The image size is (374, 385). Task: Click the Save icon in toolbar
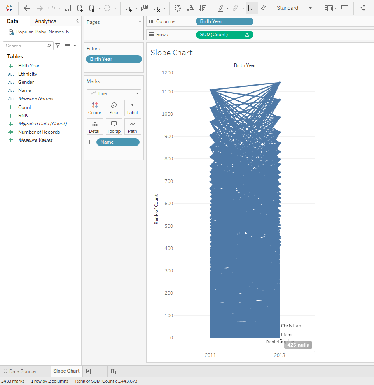pyautogui.click(x=67, y=8)
